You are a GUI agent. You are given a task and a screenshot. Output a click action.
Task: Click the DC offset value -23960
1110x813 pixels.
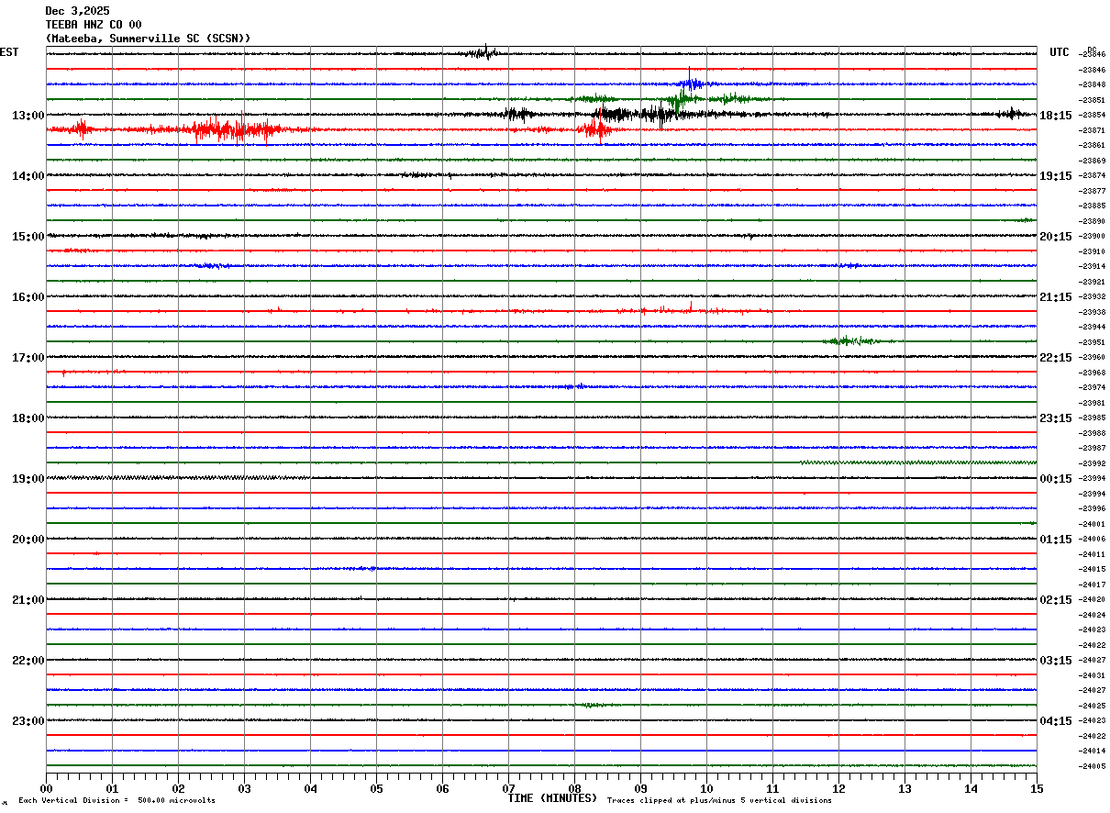(1092, 358)
